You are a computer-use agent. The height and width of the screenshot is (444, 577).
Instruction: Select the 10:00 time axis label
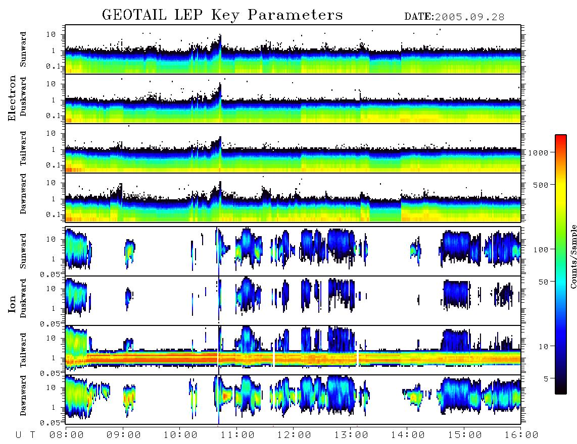(180, 435)
